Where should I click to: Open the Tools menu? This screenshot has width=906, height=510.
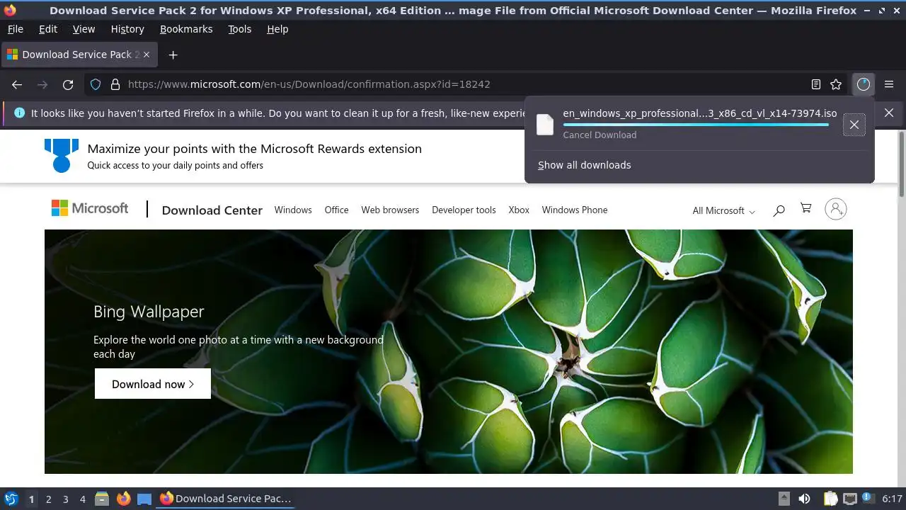[240, 29]
